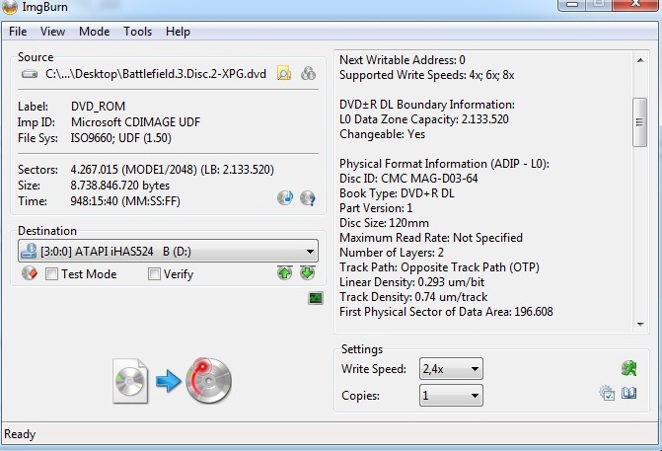The height and width of the screenshot is (451, 662).
Task: Click the 'Supported Write Speeds: 4x; 6x; 8x' line
Action: click(x=427, y=75)
